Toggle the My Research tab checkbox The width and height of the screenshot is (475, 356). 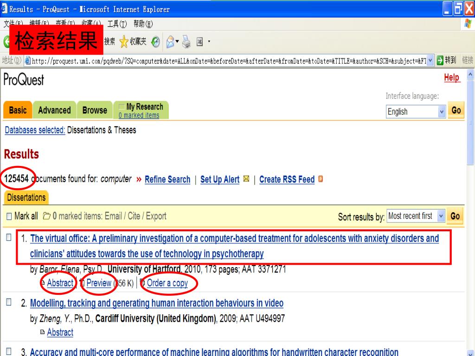point(122,107)
